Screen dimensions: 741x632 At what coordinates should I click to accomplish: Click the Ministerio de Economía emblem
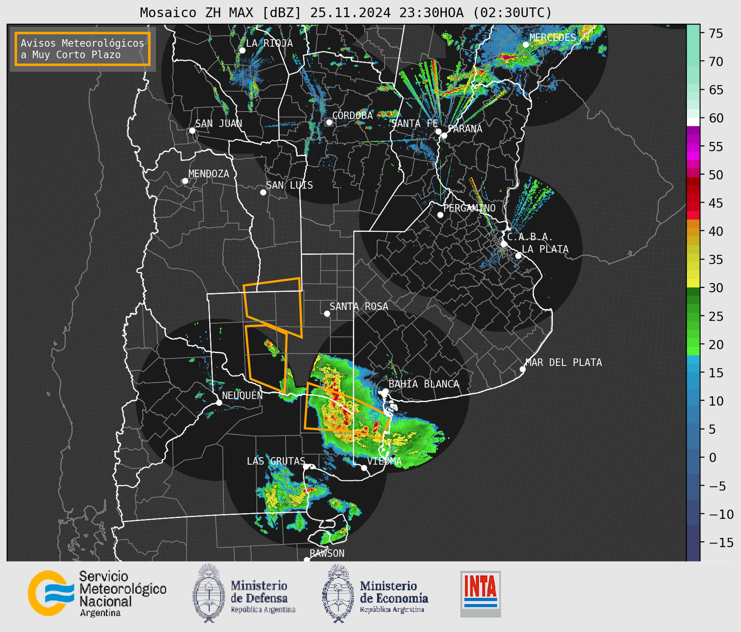[x=337, y=593]
